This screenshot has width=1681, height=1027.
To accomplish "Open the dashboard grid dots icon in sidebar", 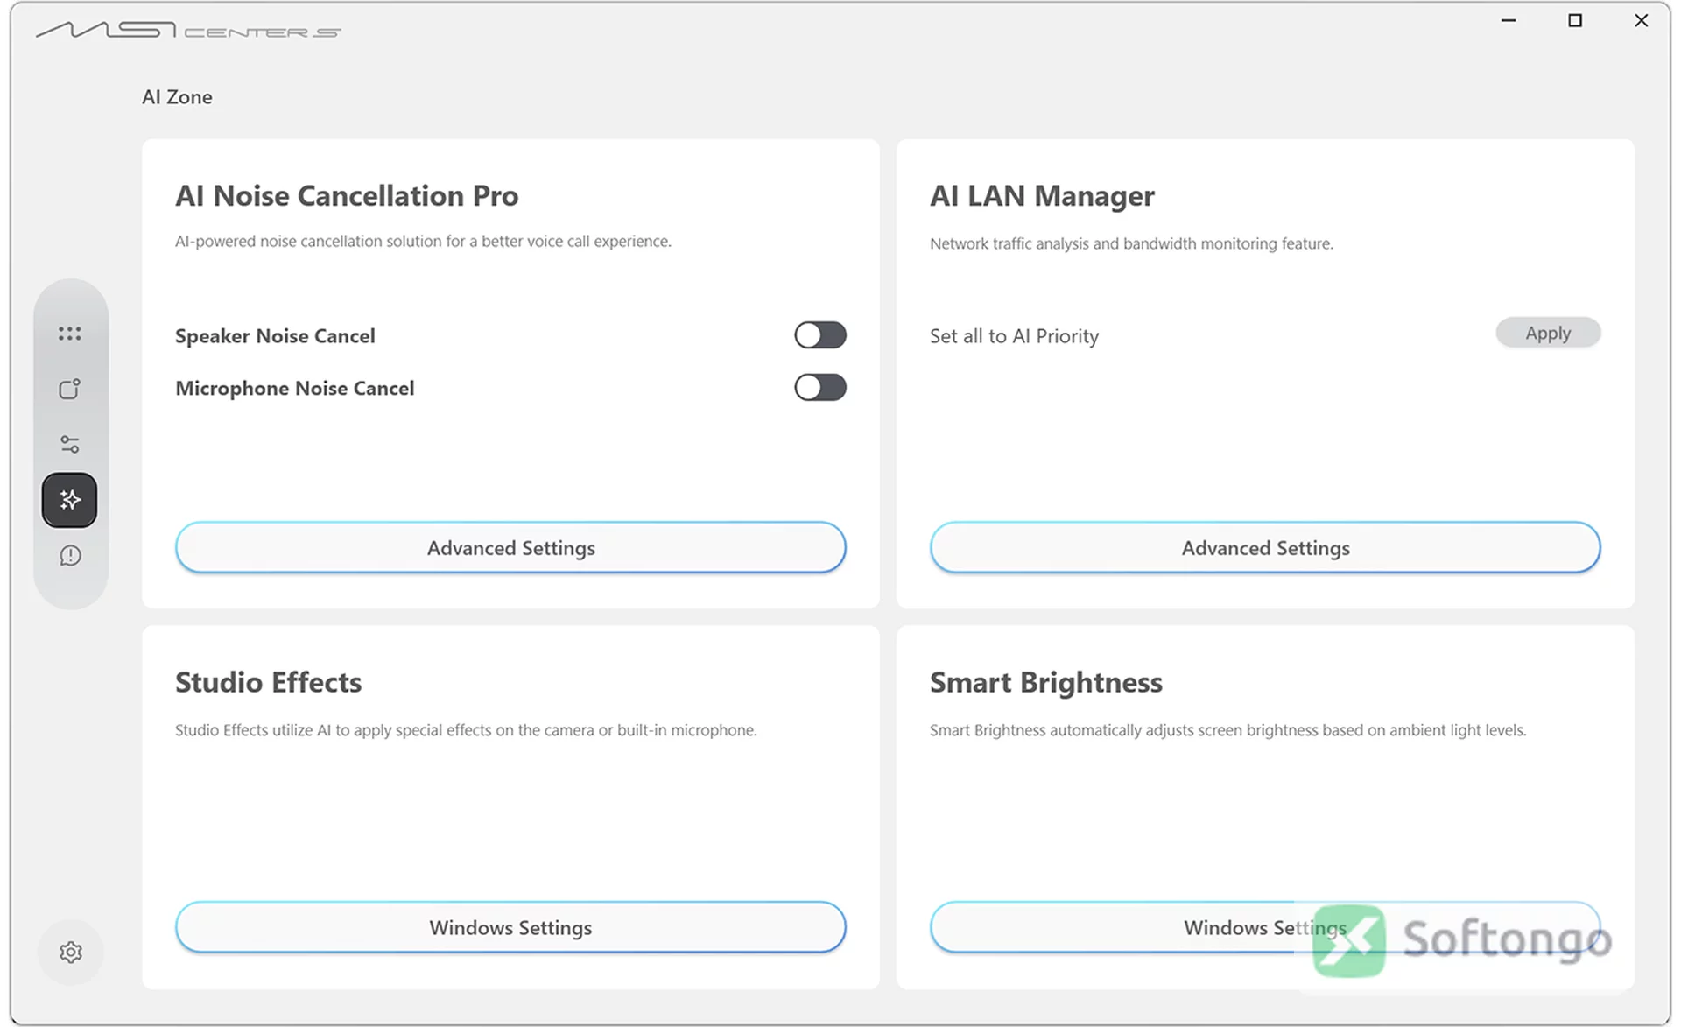I will click(70, 334).
